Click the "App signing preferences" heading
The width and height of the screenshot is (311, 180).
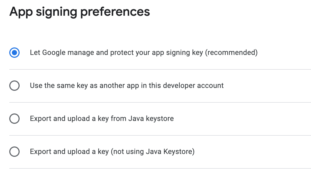coord(79,12)
